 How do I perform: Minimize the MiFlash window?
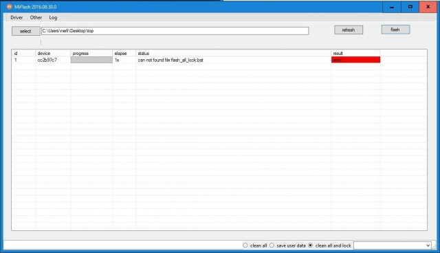tap(392, 7)
